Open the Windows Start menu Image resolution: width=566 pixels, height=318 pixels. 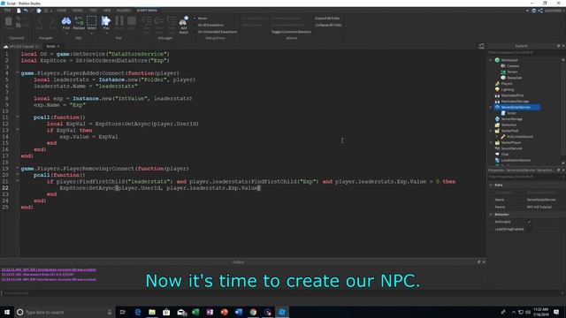7,312
